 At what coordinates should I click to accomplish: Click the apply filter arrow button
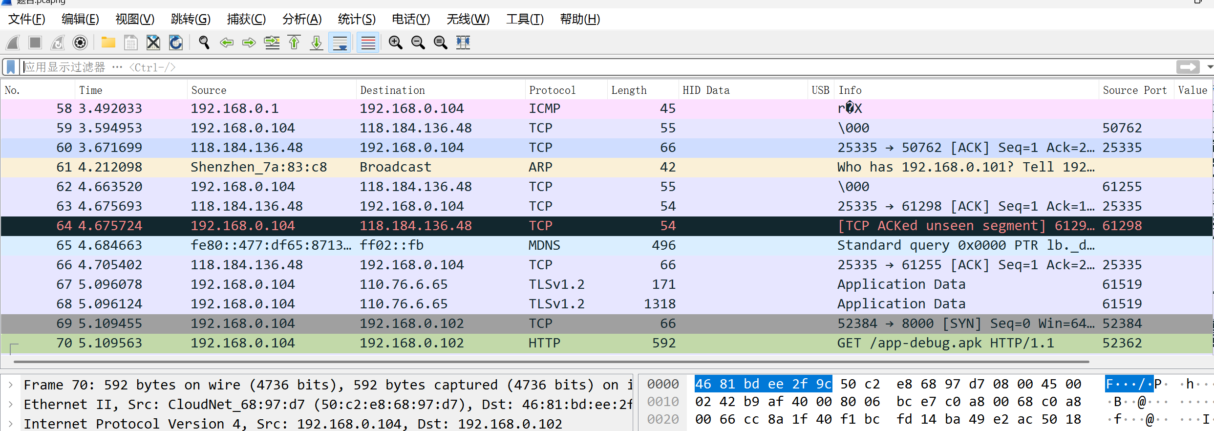pos(1188,67)
